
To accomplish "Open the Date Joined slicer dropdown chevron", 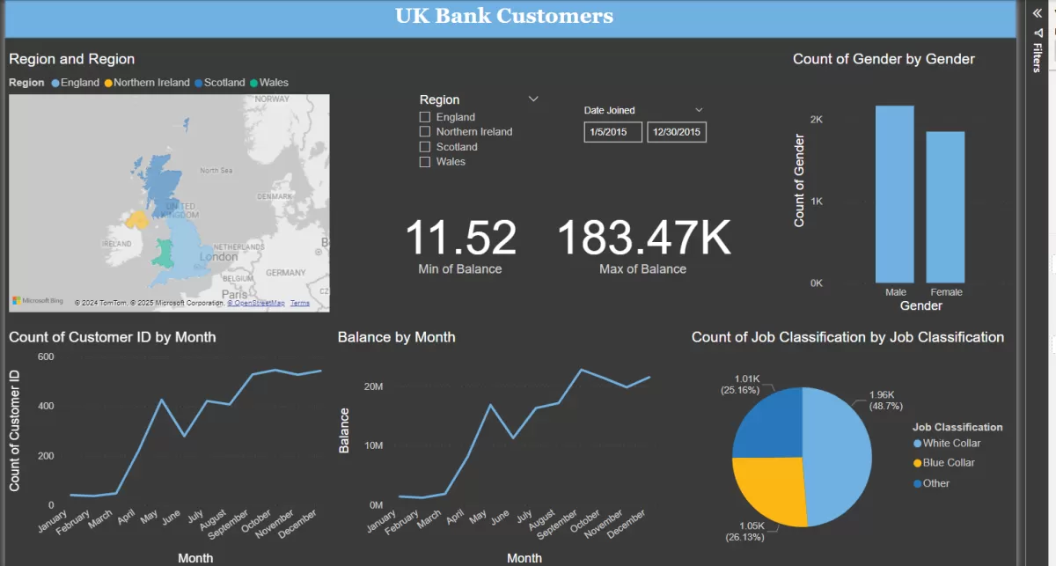I will pos(700,110).
